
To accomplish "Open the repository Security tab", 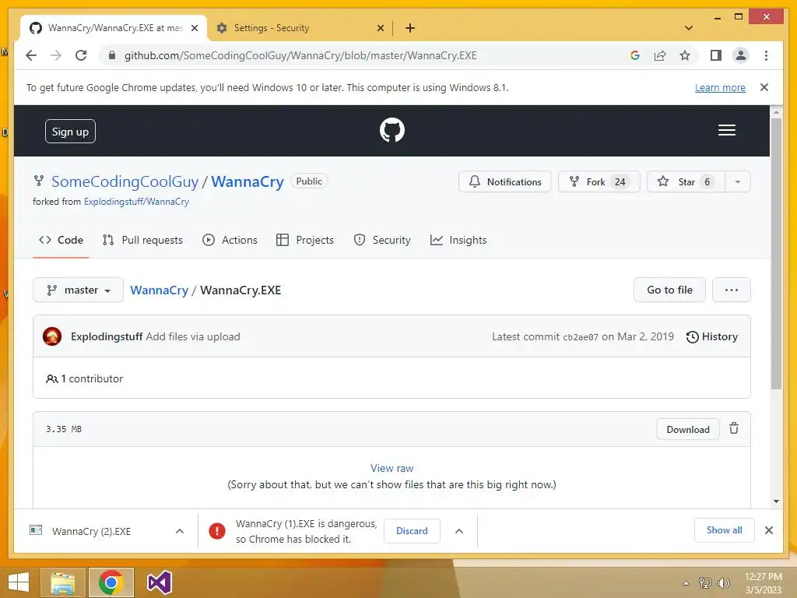I will (x=382, y=240).
